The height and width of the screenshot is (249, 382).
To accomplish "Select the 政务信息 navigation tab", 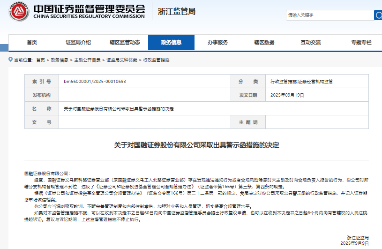I will click(171, 42).
